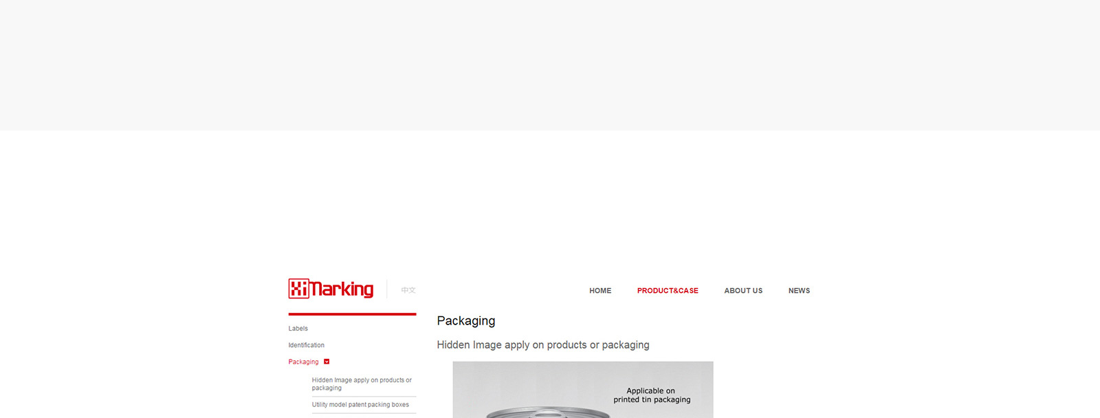Click the HiMarking logo
This screenshot has width=1100, height=418.
click(331, 289)
